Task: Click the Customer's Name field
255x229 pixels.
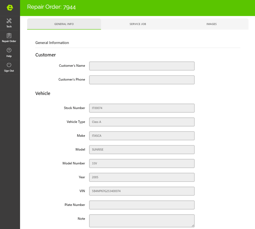Action: [x=142, y=66]
